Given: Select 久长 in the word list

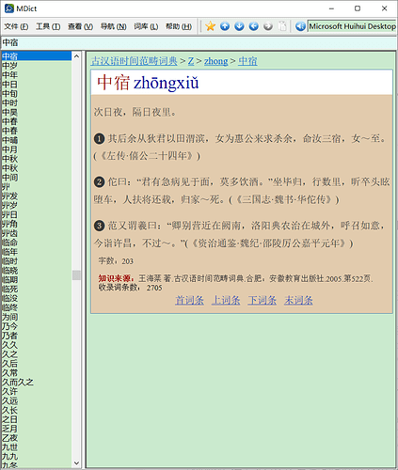Looking at the screenshot, I should 37,410.
